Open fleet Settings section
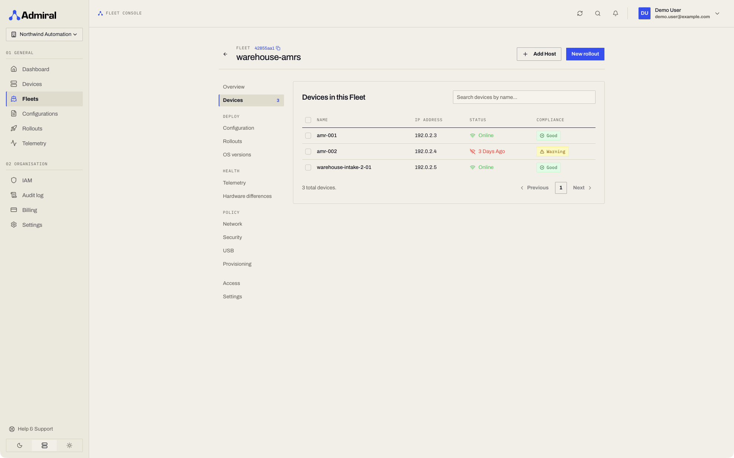Screen dimensions: 734x458 click(251, 297)
